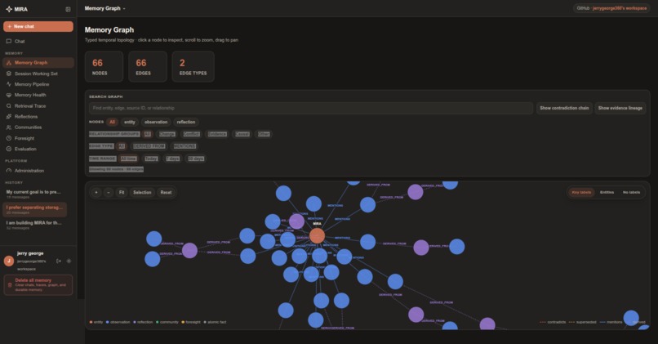The width and height of the screenshot is (658, 344).
Task: Filter edge type by MENTIONS
Action: (x=185, y=146)
